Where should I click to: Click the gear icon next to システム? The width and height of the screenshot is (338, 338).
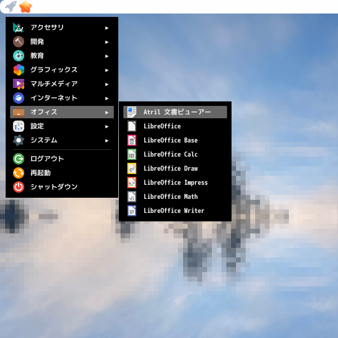click(19, 140)
